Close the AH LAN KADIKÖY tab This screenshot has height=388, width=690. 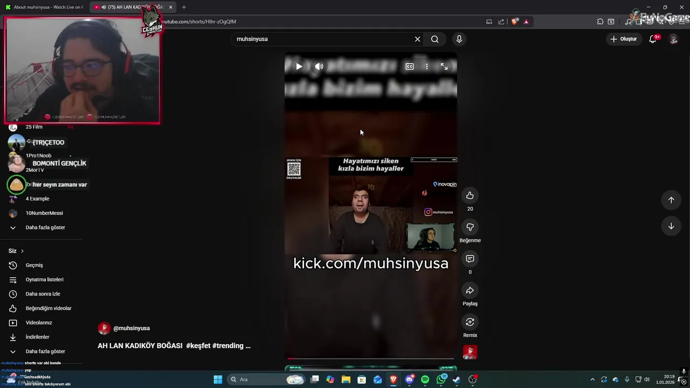[x=171, y=7]
